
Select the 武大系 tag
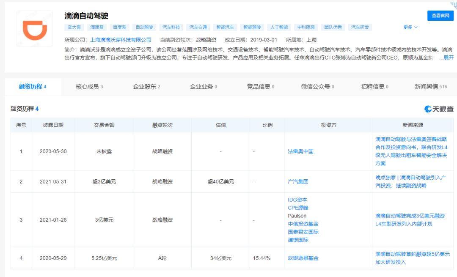[74, 27]
